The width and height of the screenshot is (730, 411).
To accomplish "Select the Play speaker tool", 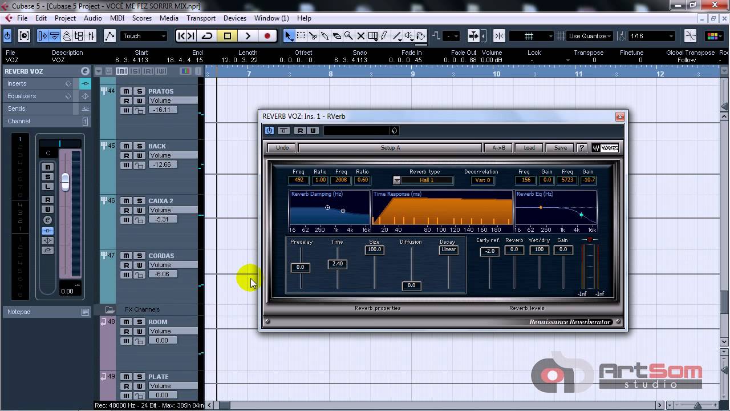I will (409, 36).
